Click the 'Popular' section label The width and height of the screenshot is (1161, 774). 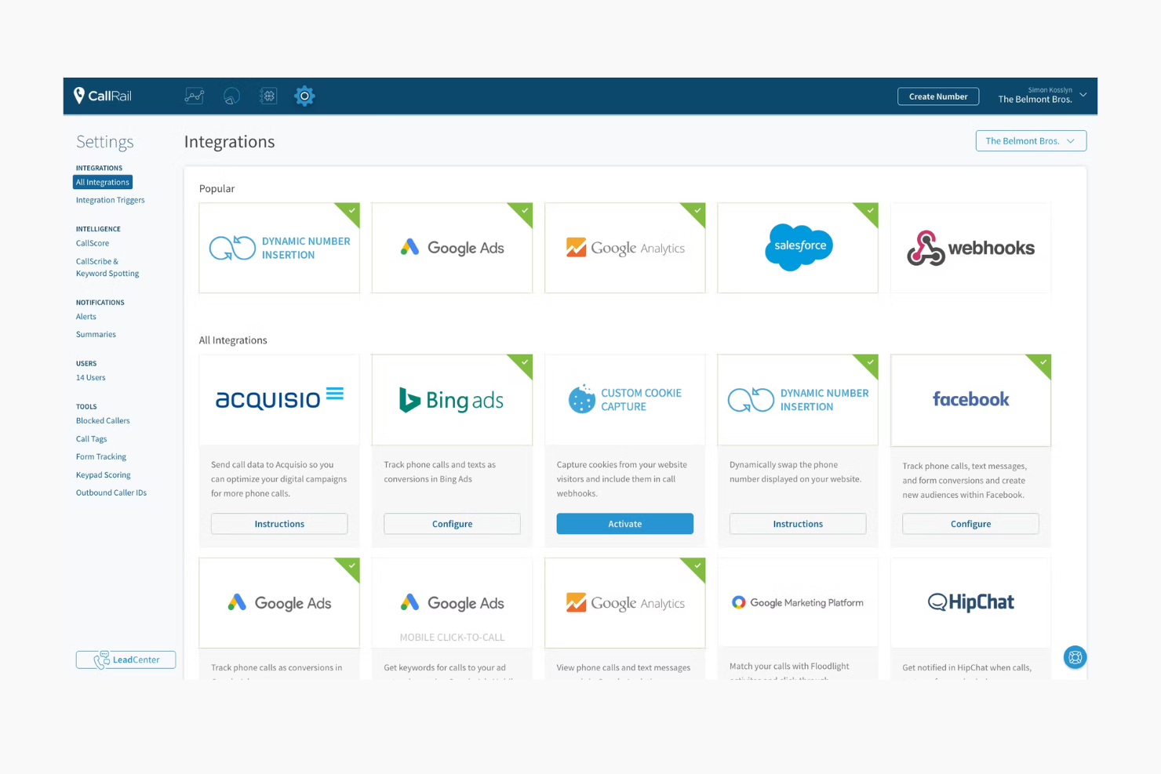217,188
